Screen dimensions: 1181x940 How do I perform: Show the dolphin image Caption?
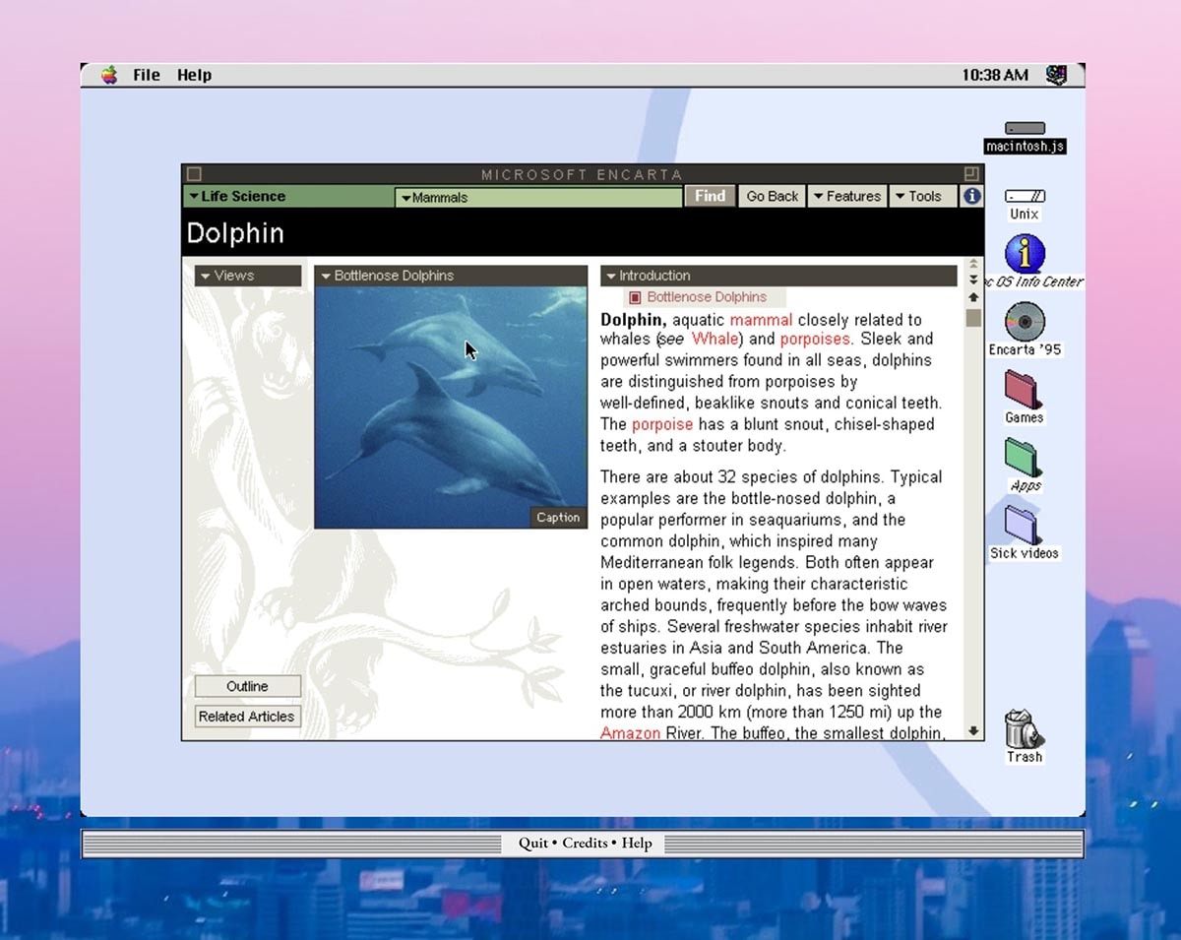coord(558,517)
